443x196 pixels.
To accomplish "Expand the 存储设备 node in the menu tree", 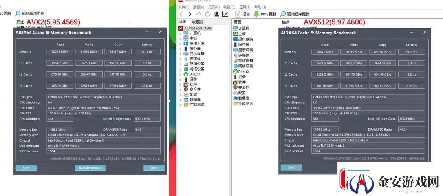I will pos(181,64).
